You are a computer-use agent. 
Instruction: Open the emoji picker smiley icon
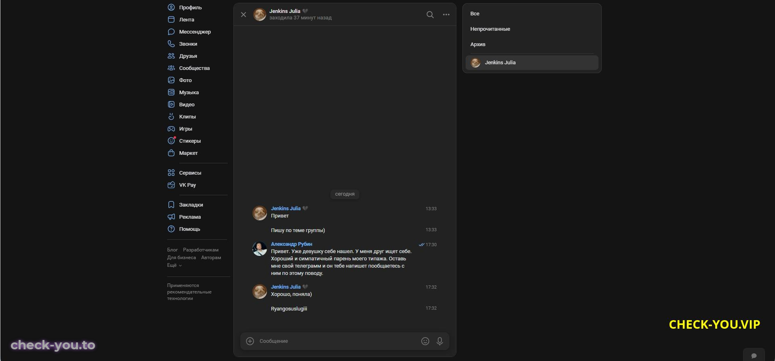tap(425, 341)
